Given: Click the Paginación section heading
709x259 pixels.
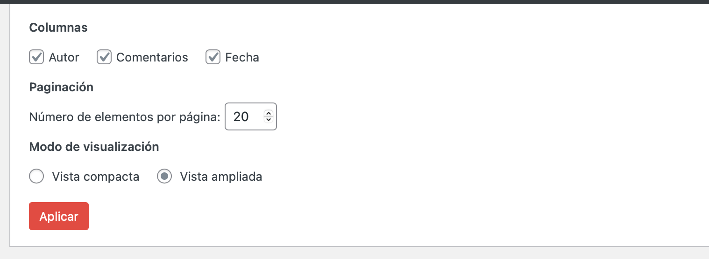Looking at the screenshot, I should tap(61, 87).
